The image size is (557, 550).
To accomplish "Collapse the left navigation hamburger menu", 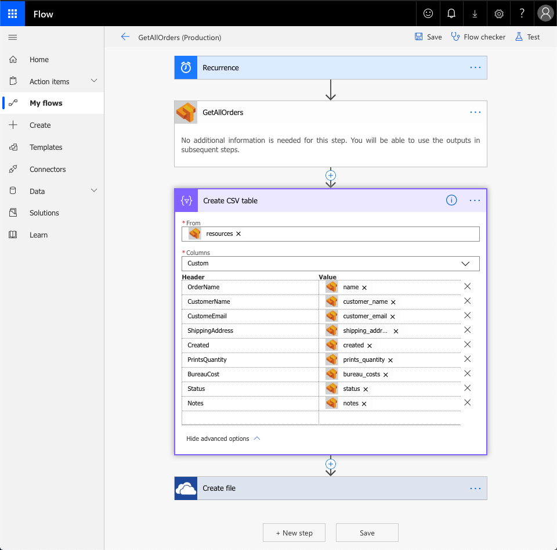I will click(x=13, y=37).
